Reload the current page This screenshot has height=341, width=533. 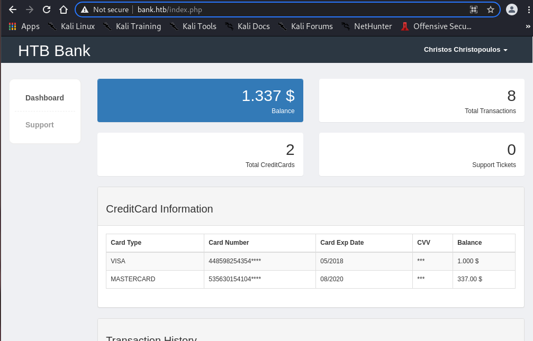pos(47,10)
